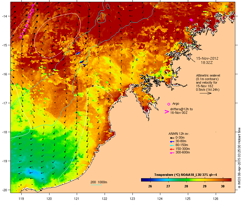Click the latitude label -15
Image resolution: width=243 pixels, height=201 pixels.
pos(4,45)
